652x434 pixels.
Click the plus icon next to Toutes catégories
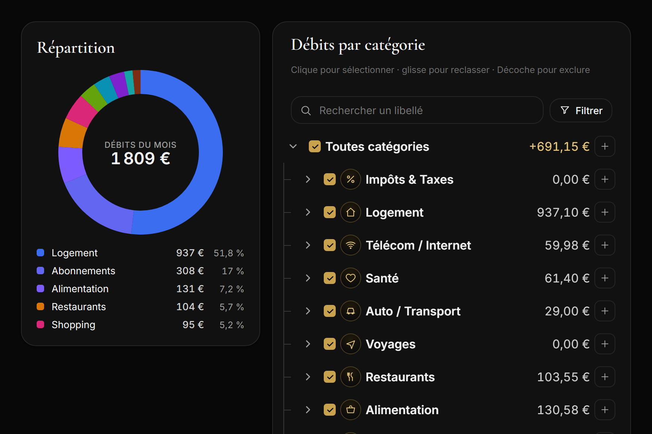[605, 146]
